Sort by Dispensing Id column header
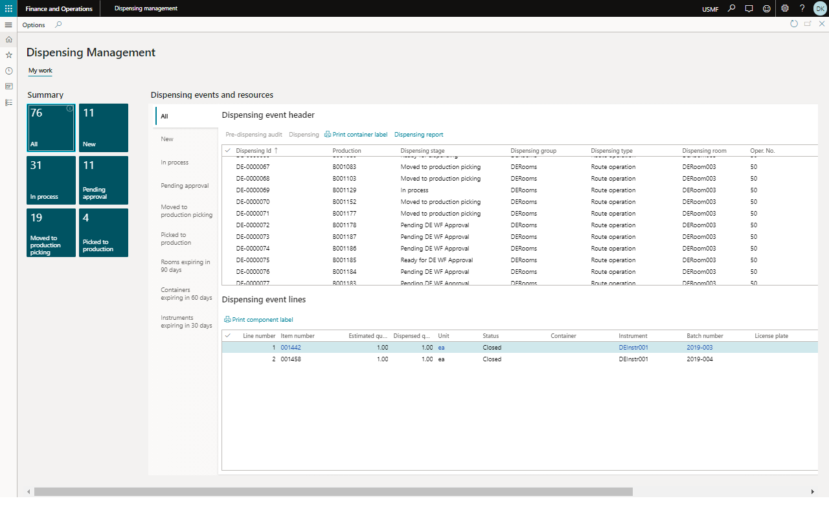829x505 pixels. click(x=254, y=151)
